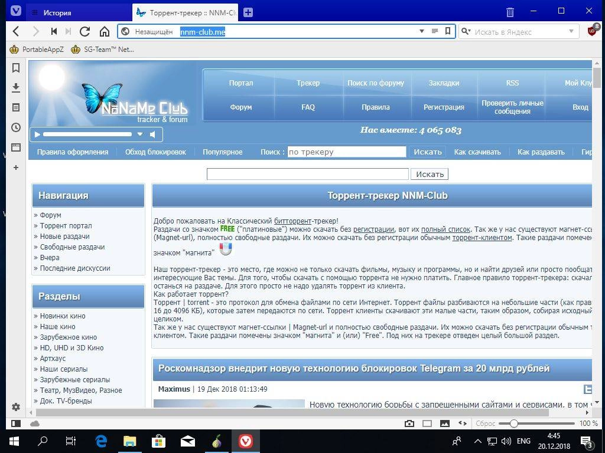Viewport: 605px width, 453px height.
Task: Open the Bookmarks side panel
Action: 16,68
